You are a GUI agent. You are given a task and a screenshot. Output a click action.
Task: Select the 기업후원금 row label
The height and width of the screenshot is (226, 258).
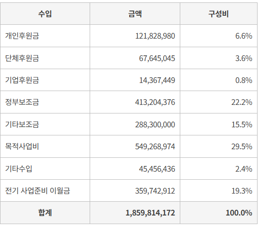(x=22, y=80)
